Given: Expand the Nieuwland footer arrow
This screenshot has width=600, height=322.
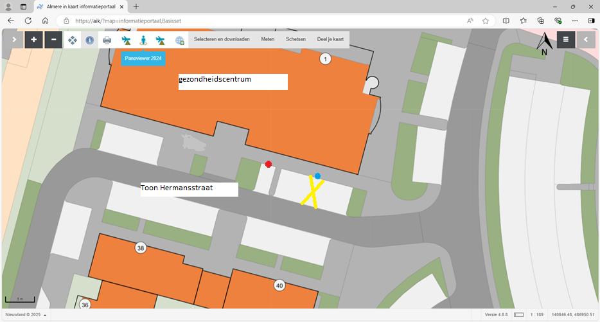Looking at the screenshot, I should click(44, 315).
